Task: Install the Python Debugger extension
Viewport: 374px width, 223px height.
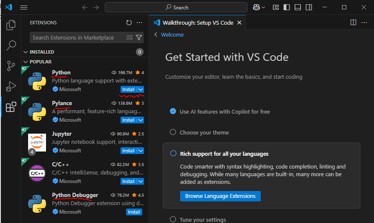Action: click(134, 212)
